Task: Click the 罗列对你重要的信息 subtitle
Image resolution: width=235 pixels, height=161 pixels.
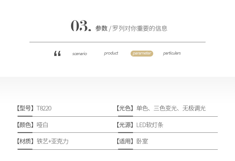Action: pos(140,28)
